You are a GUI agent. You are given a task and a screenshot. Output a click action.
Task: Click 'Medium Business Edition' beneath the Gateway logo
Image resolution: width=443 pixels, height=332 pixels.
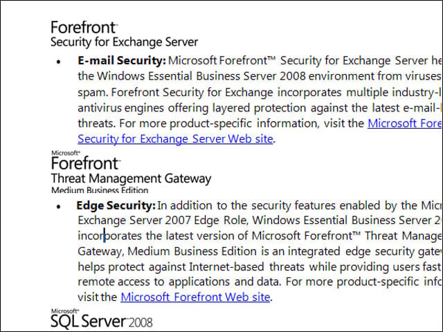tap(100, 190)
